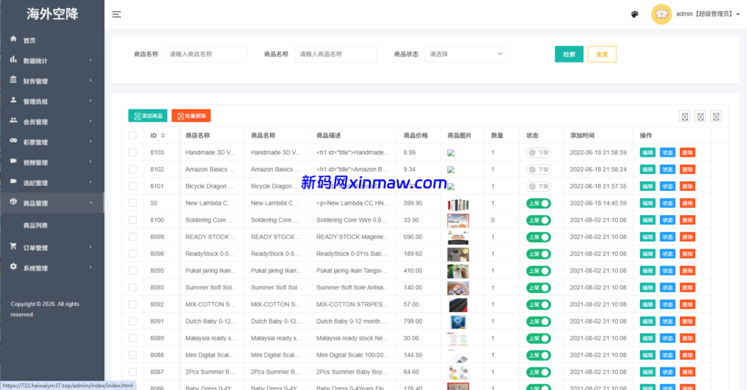Toggle the 上架 switch for row 50
This screenshot has height=390, width=747.
[538, 203]
